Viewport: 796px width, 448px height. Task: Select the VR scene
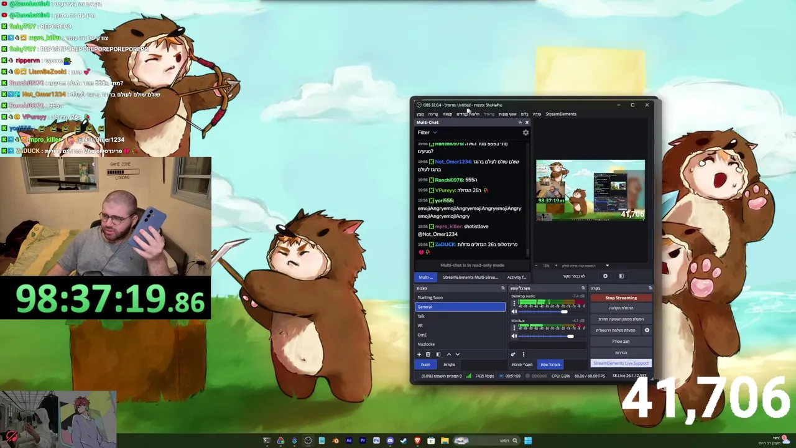coord(461,325)
